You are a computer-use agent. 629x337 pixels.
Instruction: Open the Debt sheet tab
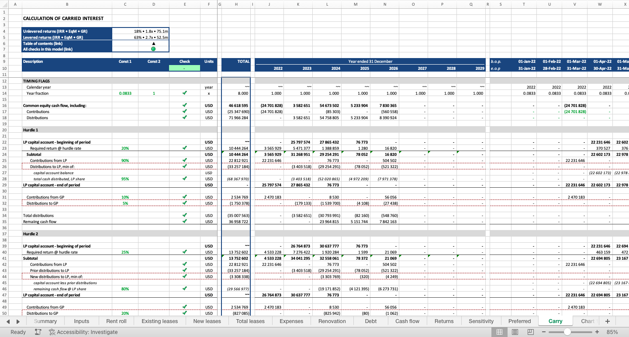pyautogui.click(x=370, y=321)
